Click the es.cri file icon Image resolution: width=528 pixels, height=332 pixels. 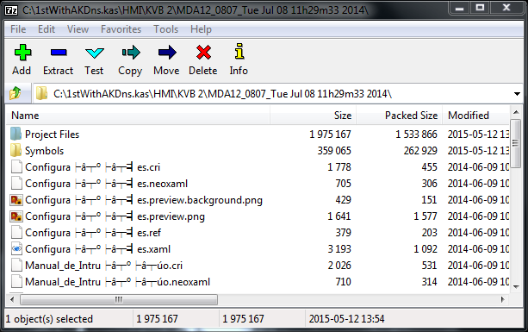tap(16, 166)
